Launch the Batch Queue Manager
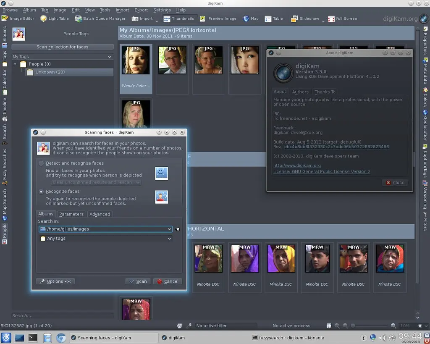The image size is (430, 344). [100, 18]
